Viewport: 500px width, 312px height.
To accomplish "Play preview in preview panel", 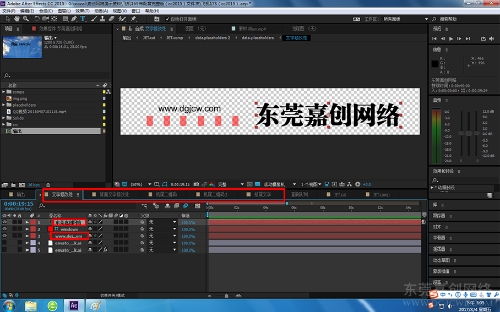I will (x=451, y=39).
